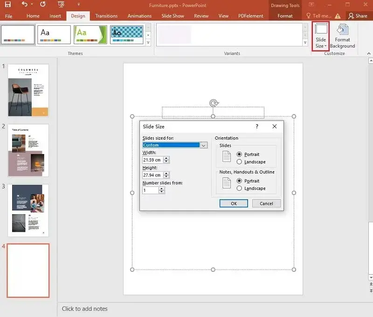This screenshot has width=373, height=317.
Task: Click the Save icon in quick access toolbar
Action: (x=8, y=4)
